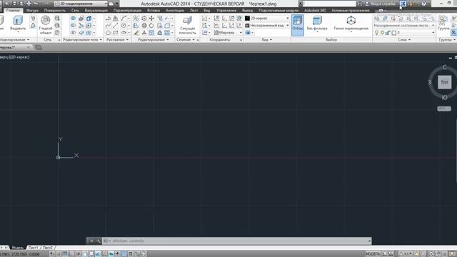
Task: Switch to the Лист2 layout tab
Action: coord(48,248)
